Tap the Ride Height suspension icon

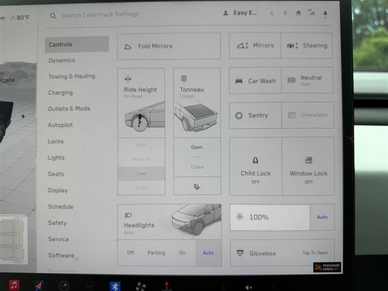pyautogui.click(x=128, y=79)
